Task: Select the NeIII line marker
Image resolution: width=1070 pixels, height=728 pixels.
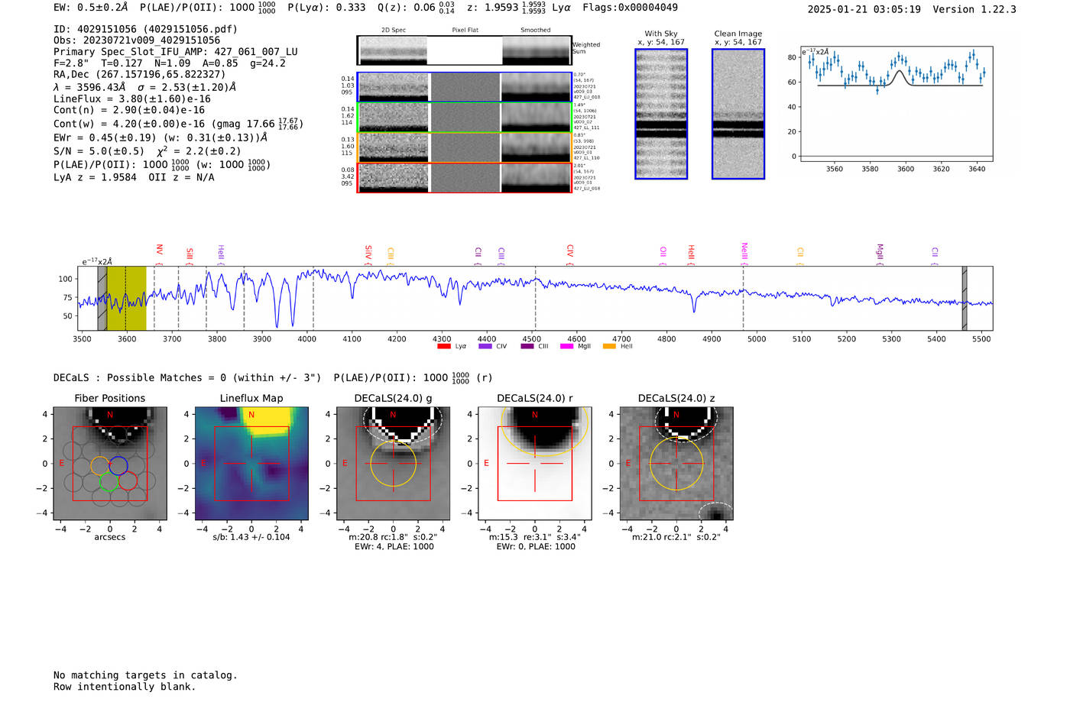Action: [744, 254]
